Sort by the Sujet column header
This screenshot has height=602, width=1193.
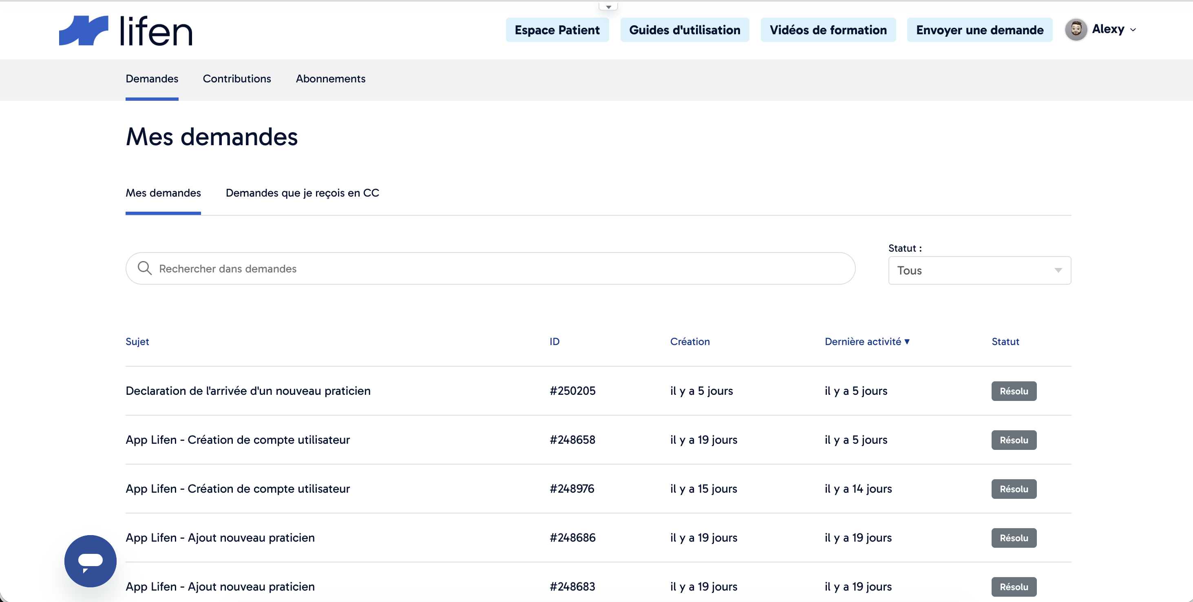(x=137, y=341)
